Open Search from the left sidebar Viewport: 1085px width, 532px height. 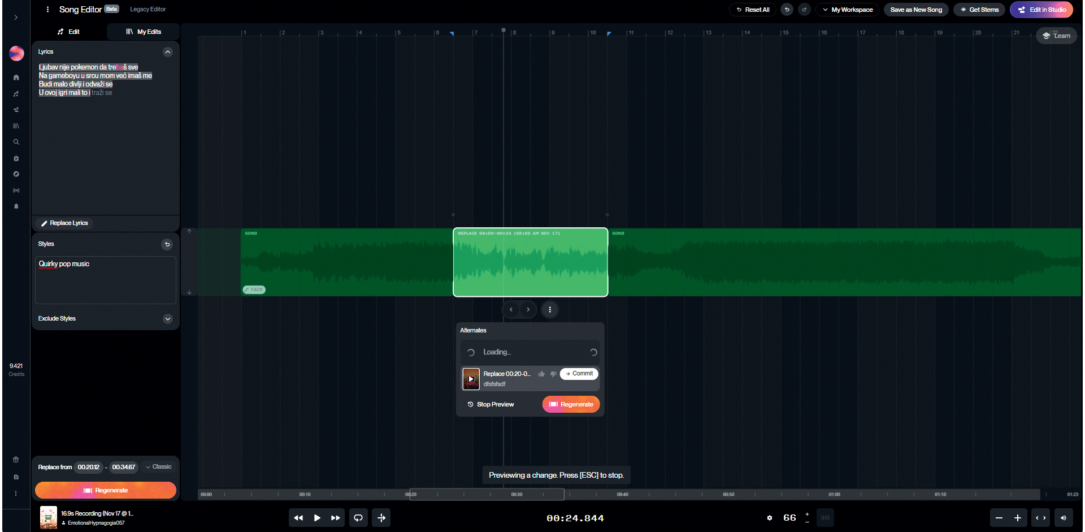pos(16,142)
